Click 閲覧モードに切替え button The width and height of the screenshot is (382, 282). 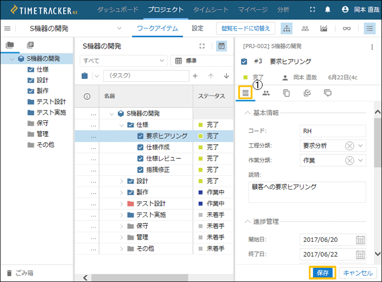[245, 28]
